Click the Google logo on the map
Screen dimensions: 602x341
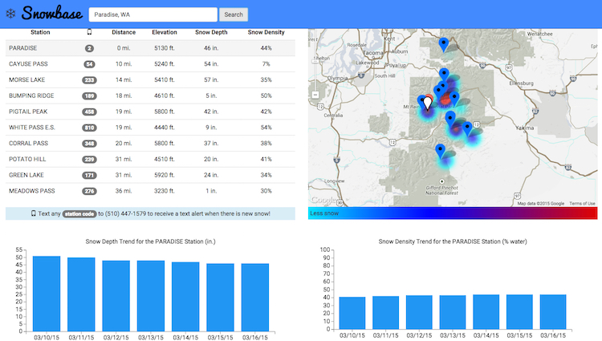tap(322, 201)
